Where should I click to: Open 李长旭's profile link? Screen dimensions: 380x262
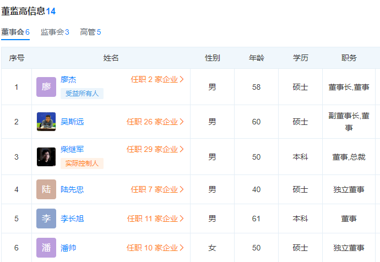(72, 219)
